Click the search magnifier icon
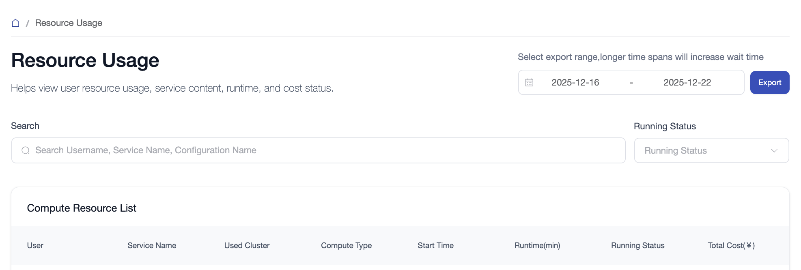Screen dimensions: 801x270 pos(26,150)
